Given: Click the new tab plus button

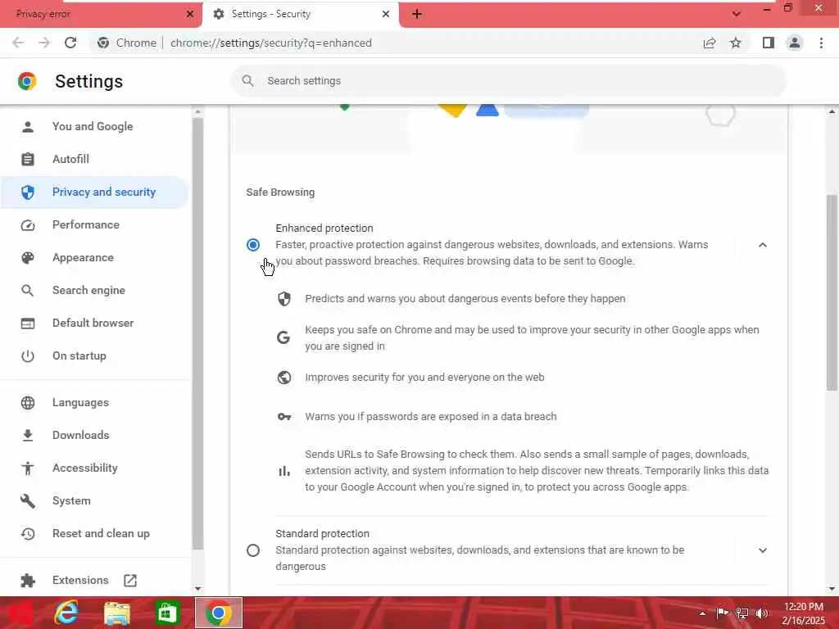Looking at the screenshot, I should click(417, 14).
